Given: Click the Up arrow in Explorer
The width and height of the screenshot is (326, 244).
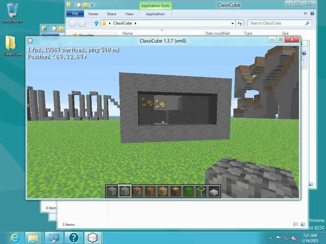Looking at the screenshot, I should point(96,23).
